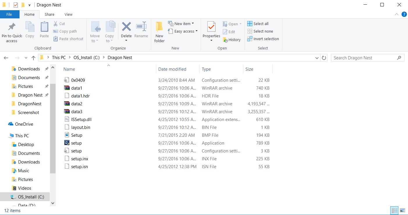Screen dimensions: 408x215
Task: Open DragonNest folder in navigation pane
Action: [26, 104]
